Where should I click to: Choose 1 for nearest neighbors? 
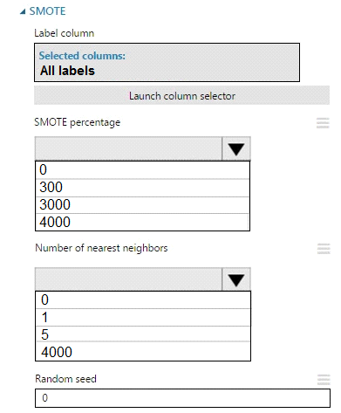coord(143,318)
